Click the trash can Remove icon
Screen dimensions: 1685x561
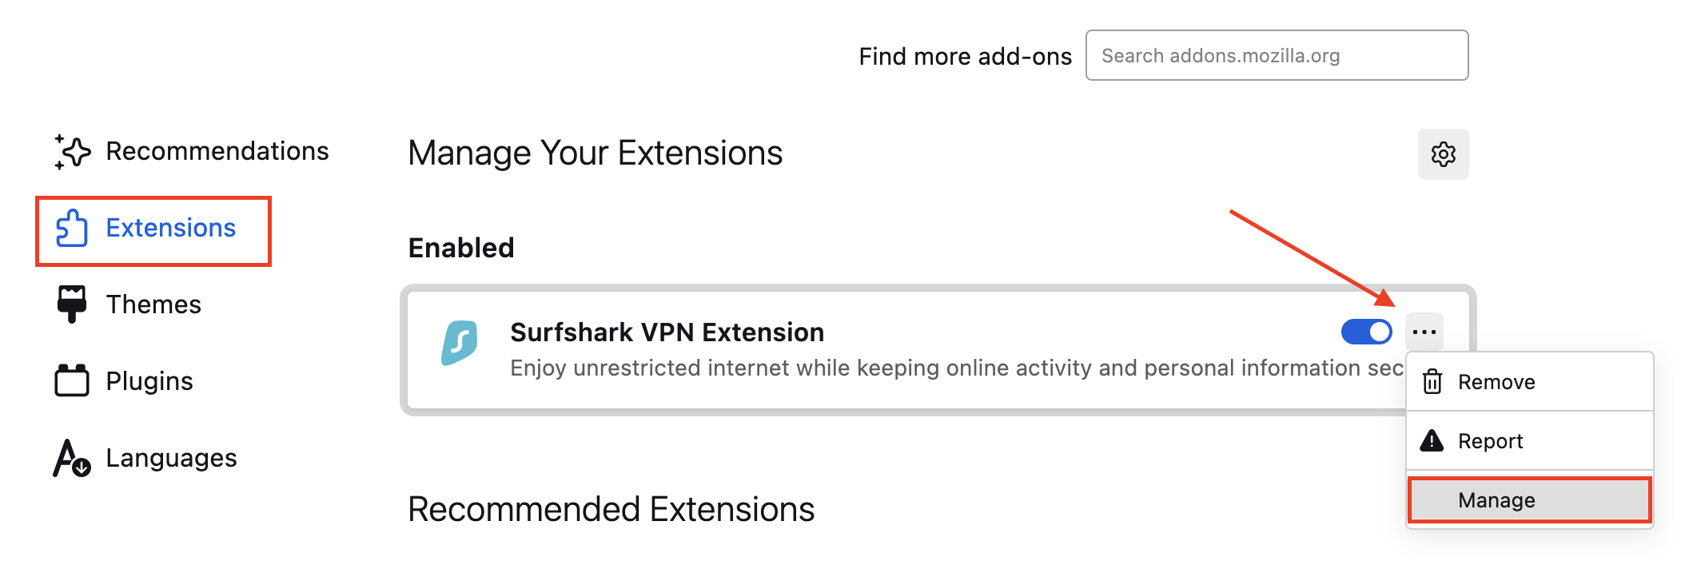(x=1432, y=382)
